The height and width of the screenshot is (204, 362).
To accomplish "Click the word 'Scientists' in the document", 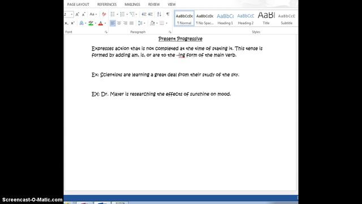I will [x=111, y=75].
